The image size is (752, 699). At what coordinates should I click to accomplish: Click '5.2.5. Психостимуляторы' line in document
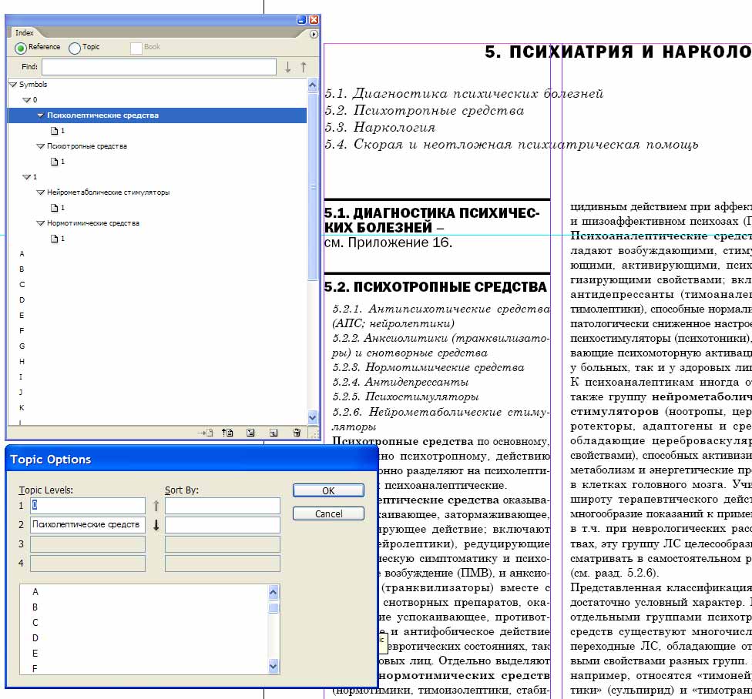click(406, 396)
